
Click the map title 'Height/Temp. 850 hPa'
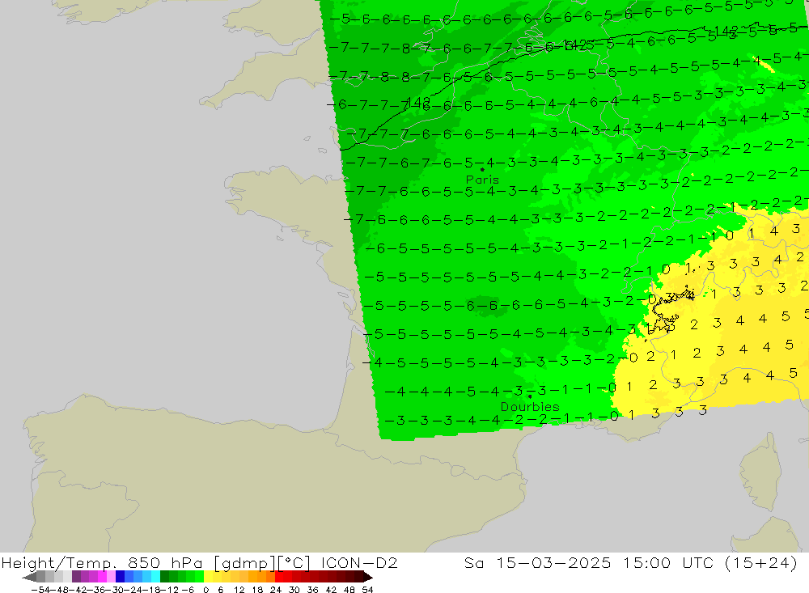[x=102, y=562]
